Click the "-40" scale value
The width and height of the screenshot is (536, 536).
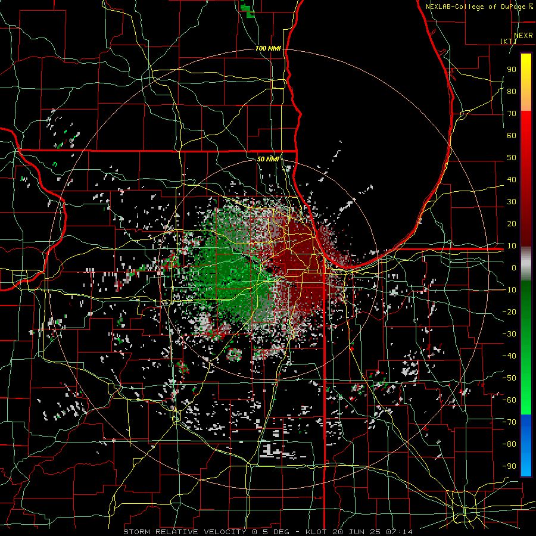pyautogui.click(x=509, y=356)
